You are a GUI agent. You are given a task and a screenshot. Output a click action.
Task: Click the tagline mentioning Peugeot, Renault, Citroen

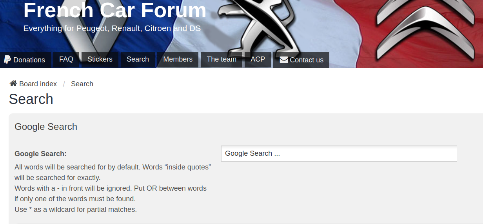[112, 29]
